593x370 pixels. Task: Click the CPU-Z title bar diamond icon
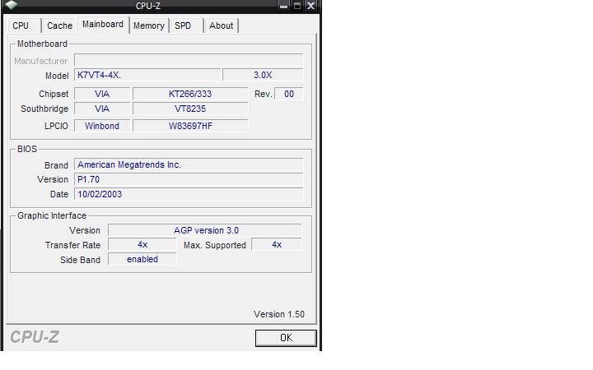pos(12,5)
